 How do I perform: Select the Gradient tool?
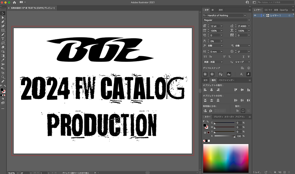tap(3, 56)
